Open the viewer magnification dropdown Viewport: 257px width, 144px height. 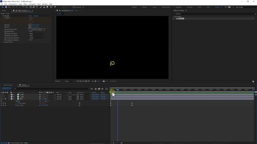pyautogui.click(x=59, y=81)
